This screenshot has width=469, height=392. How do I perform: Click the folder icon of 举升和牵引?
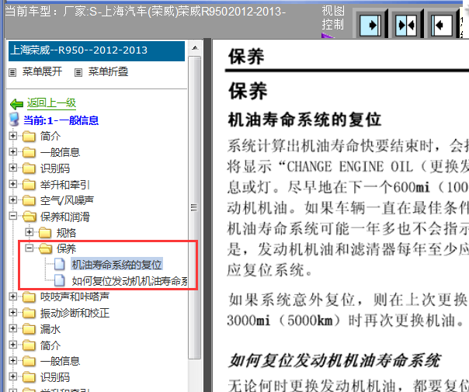[x=29, y=185]
